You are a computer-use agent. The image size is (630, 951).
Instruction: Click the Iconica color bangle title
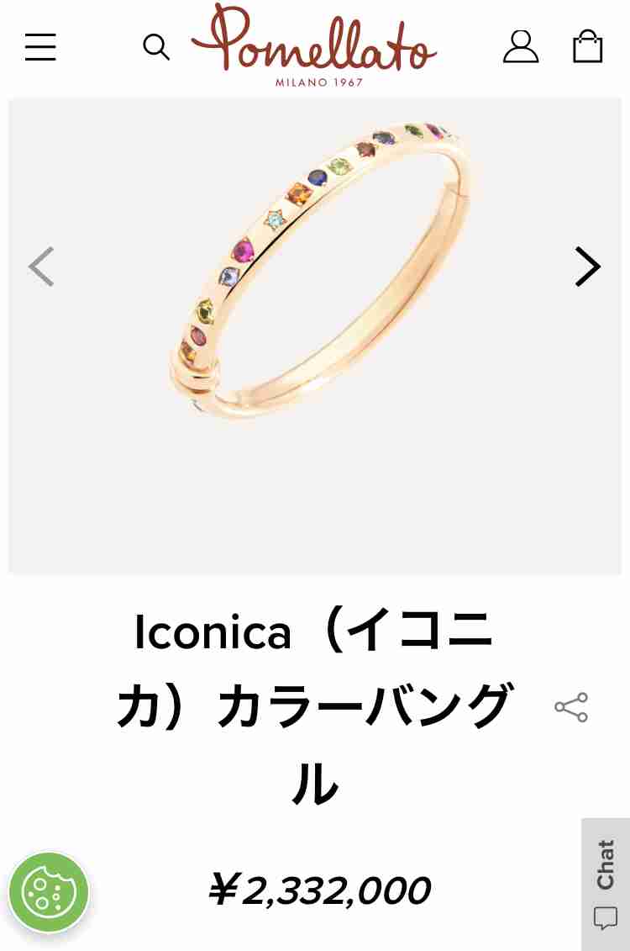314,707
